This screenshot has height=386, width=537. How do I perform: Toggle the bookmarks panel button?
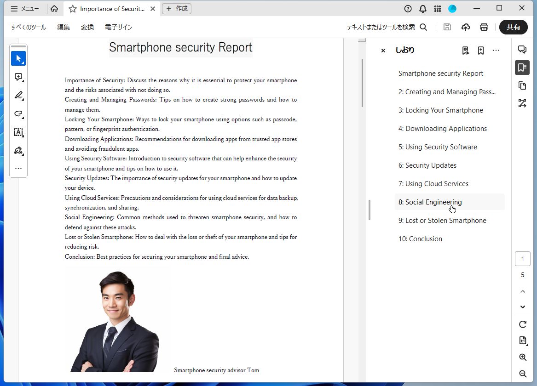[522, 68]
